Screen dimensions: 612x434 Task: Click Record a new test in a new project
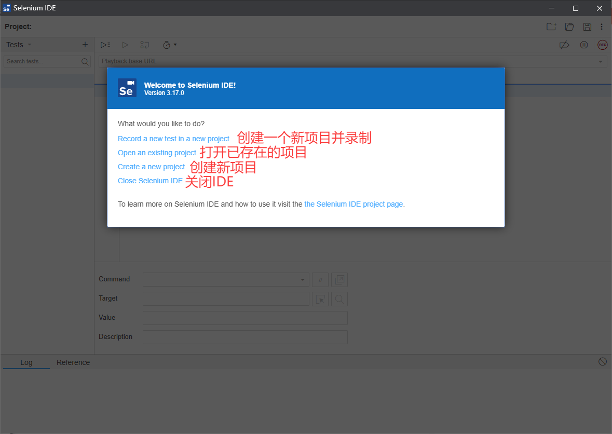point(174,139)
